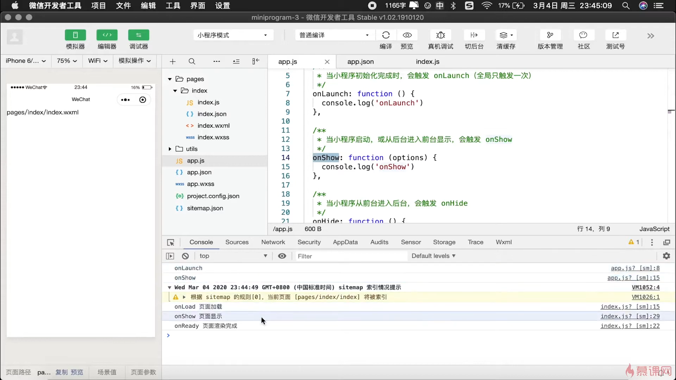
Task: Open version management icon
Action: click(x=550, y=35)
